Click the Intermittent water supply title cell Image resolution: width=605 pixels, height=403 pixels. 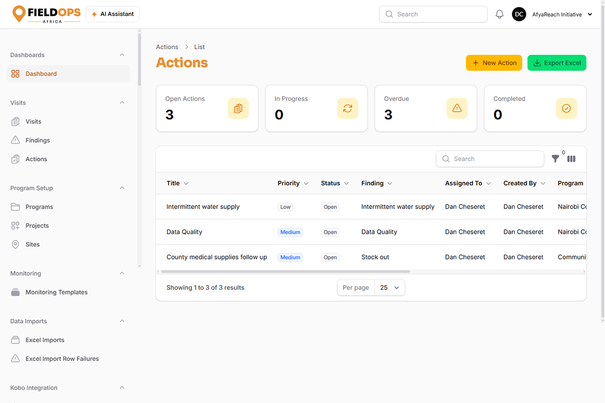click(x=203, y=207)
